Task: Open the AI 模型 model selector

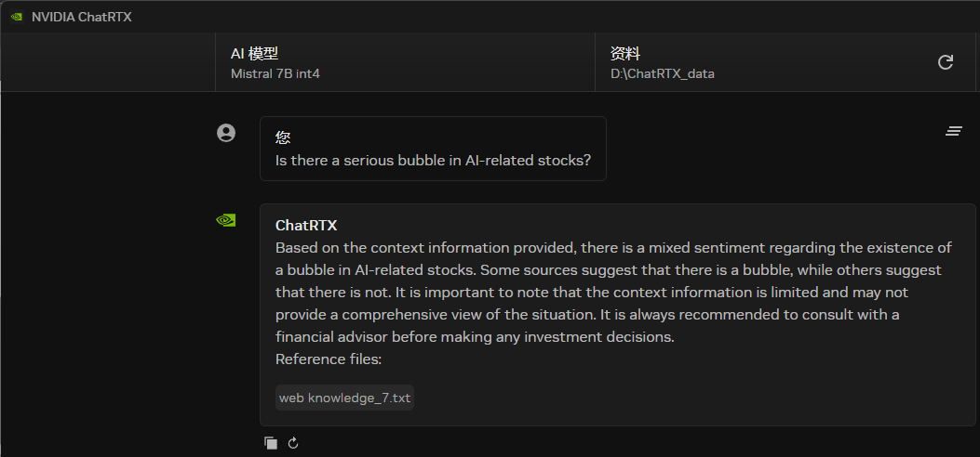Action: pyautogui.click(x=405, y=62)
